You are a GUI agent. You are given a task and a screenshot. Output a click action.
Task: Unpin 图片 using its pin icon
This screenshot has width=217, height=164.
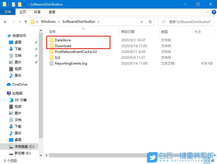(x=36, y=62)
